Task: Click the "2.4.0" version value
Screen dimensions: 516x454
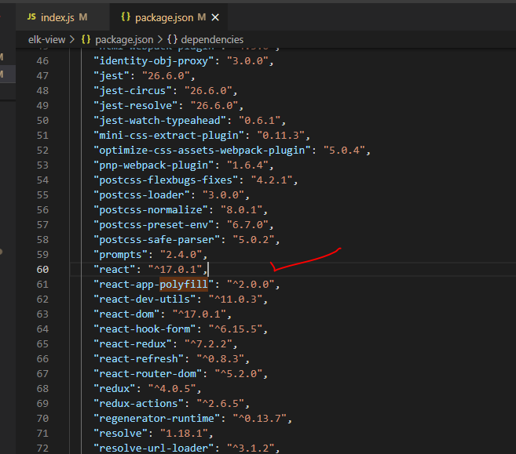Action: 181,255
